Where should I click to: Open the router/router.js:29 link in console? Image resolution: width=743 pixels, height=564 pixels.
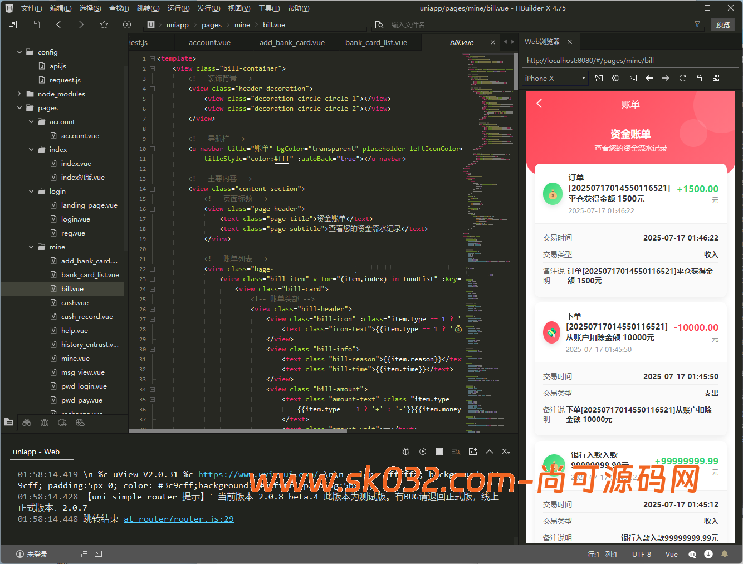(x=178, y=519)
